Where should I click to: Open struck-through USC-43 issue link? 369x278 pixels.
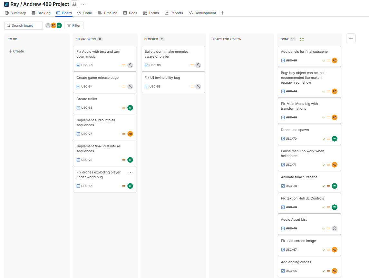(x=291, y=91)
